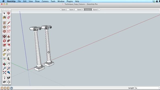Activate the Walk footprints tool
Screen dimensions: 160x90
tap(8, 78)
